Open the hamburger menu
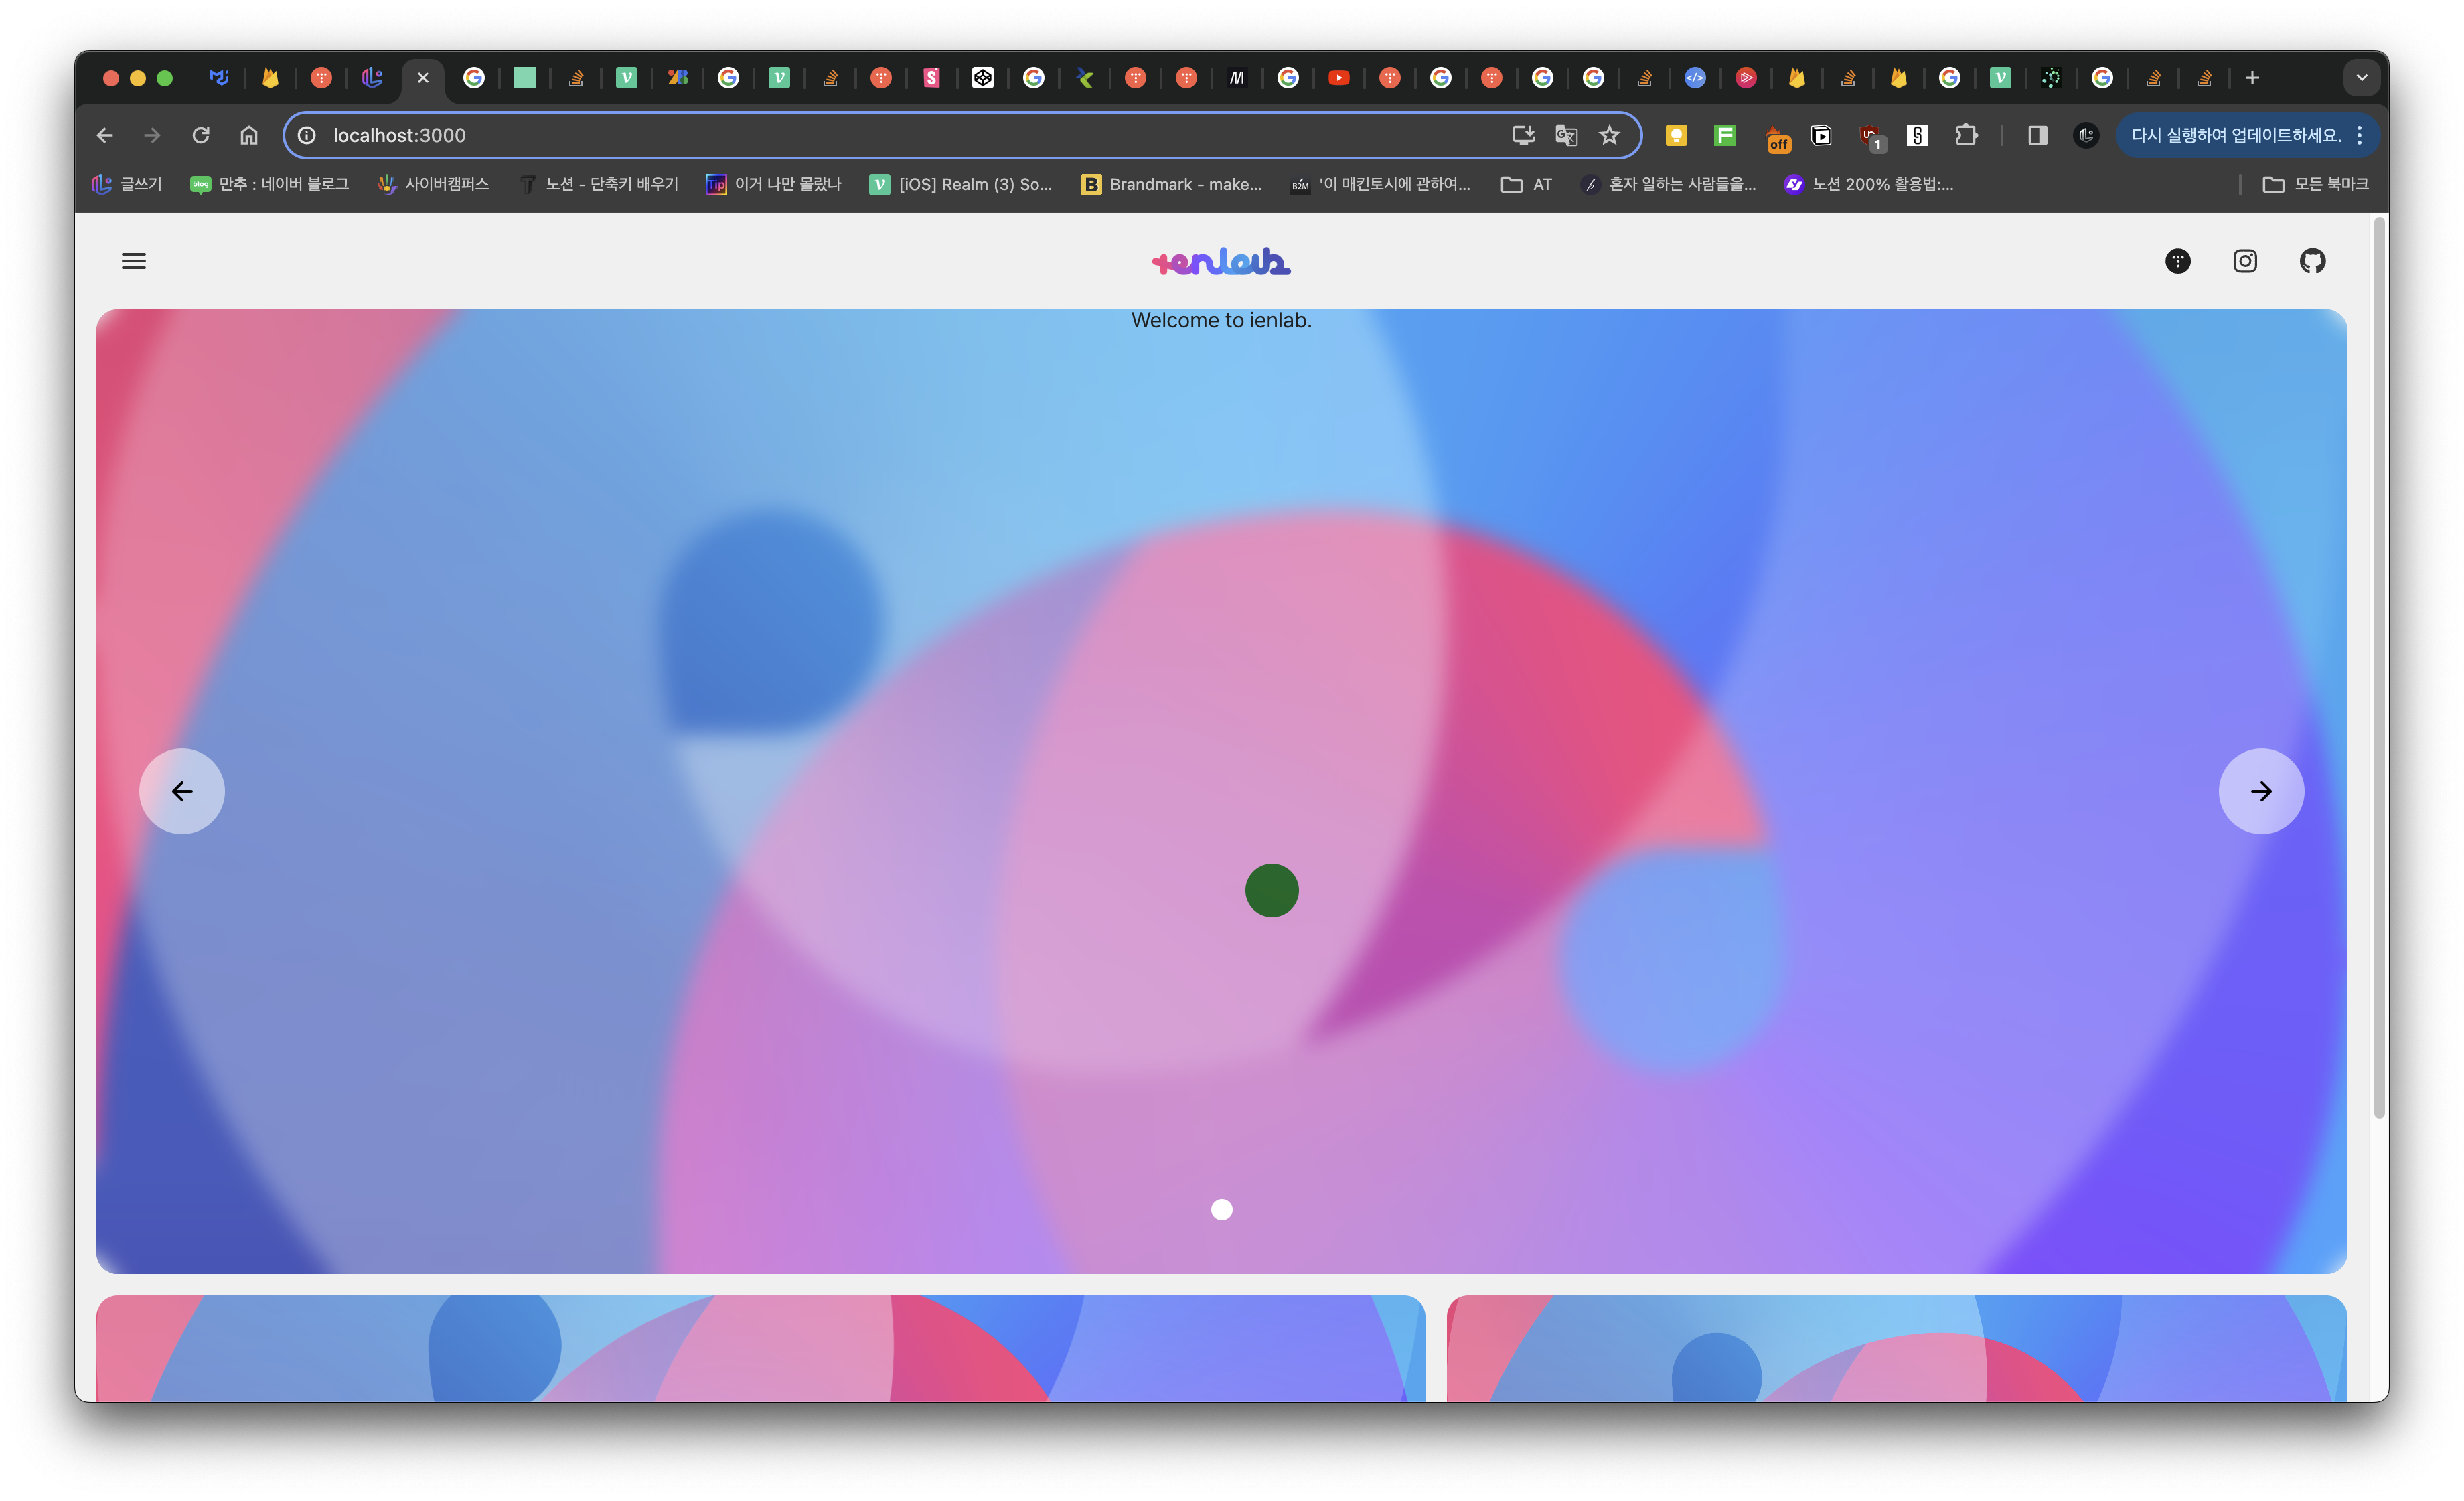The height and width of the screenshot is (1501, 2464). coord(134,261)
